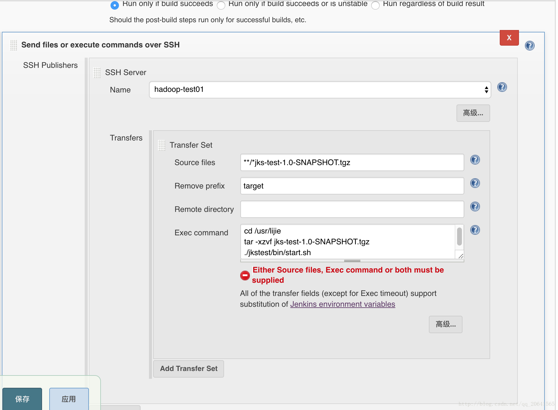
Task: Click the 'SSH Publishers' label
Action: coord(50,65)
